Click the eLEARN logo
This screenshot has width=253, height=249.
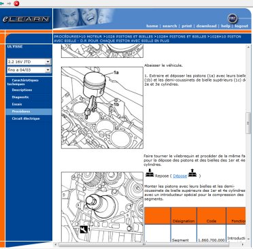26,19
